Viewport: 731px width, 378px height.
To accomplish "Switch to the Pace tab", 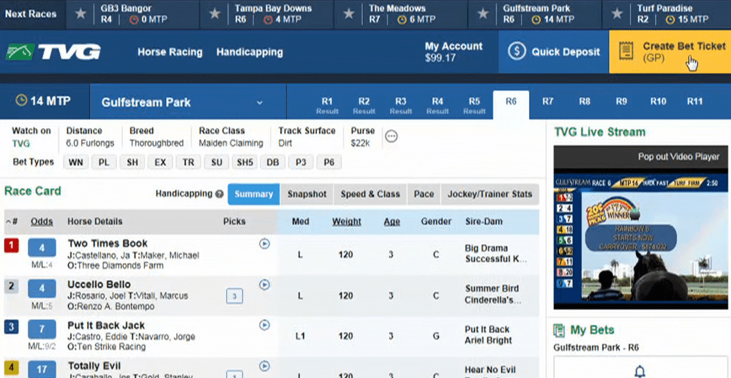I will 424,194.
